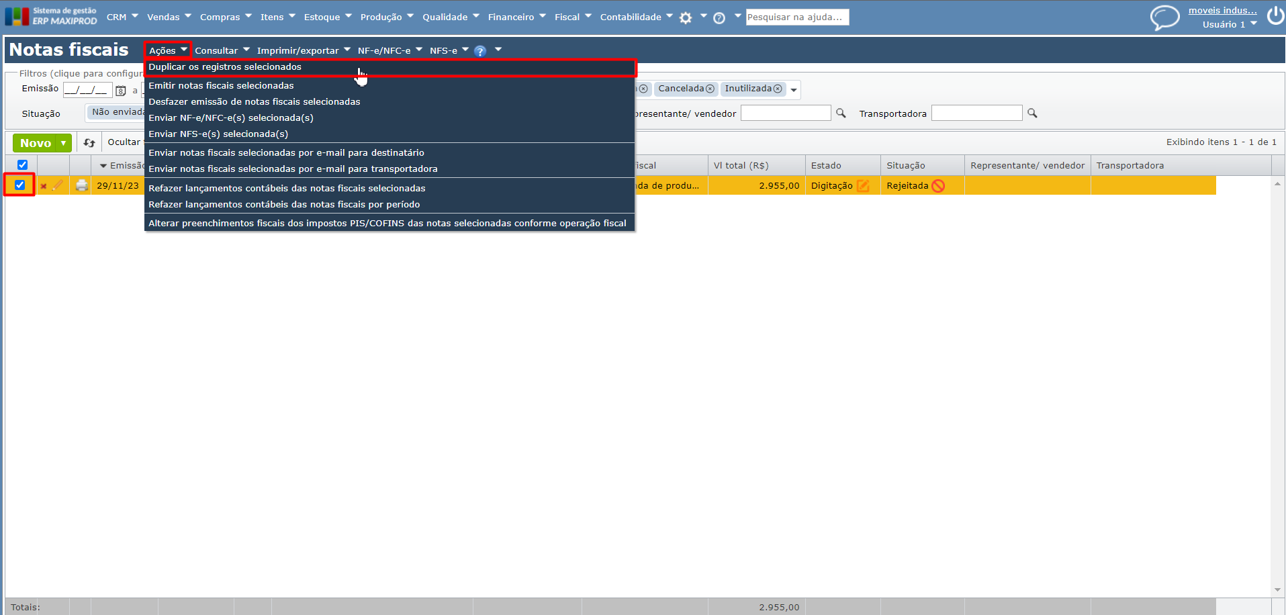Search Representante/ vendedor with magnifier icon
The image size is (1286, 615).
point(841,113)
